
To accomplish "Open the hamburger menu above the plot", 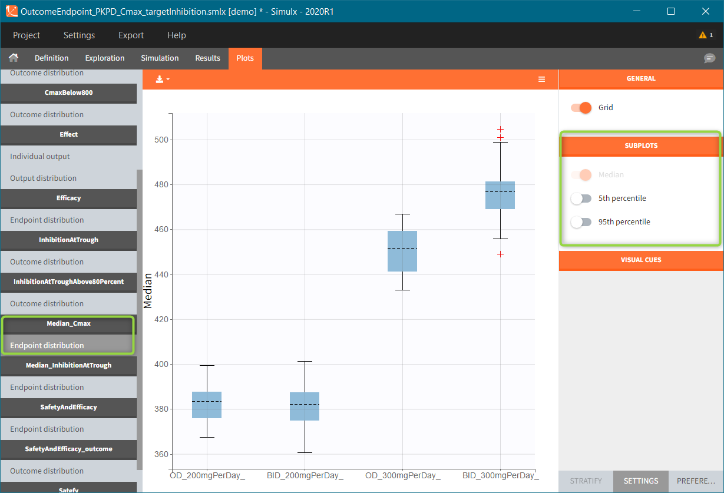I will pos(541,80).
